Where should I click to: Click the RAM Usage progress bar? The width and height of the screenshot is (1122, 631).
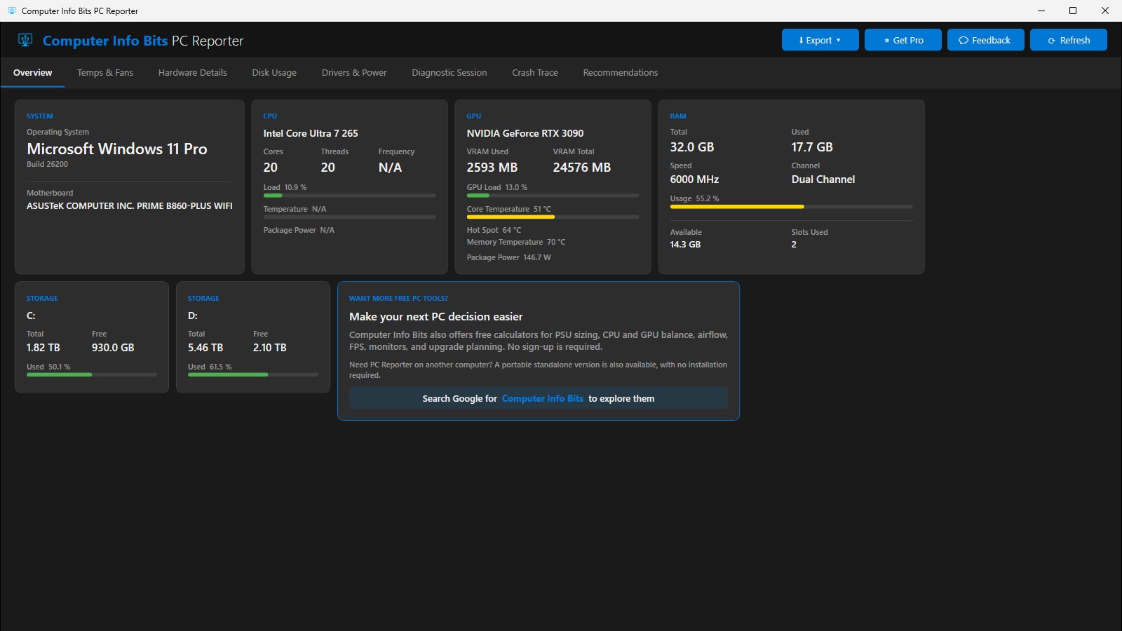[791, 207]
